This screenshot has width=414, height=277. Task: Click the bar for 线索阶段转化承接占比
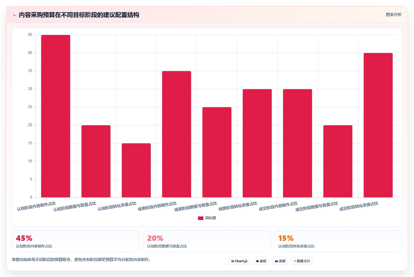click(257, 143)
